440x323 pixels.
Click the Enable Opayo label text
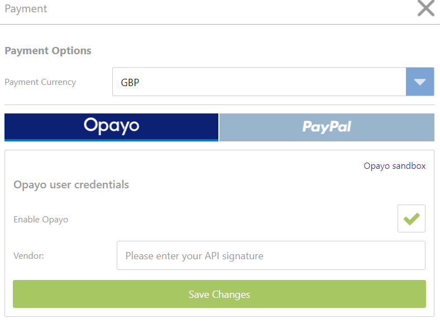(x=41, y=220)
